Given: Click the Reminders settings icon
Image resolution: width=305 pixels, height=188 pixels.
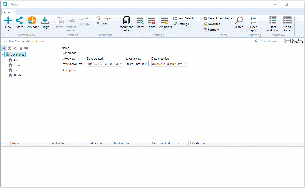Looking at the screenshot, I should [164, 21].
